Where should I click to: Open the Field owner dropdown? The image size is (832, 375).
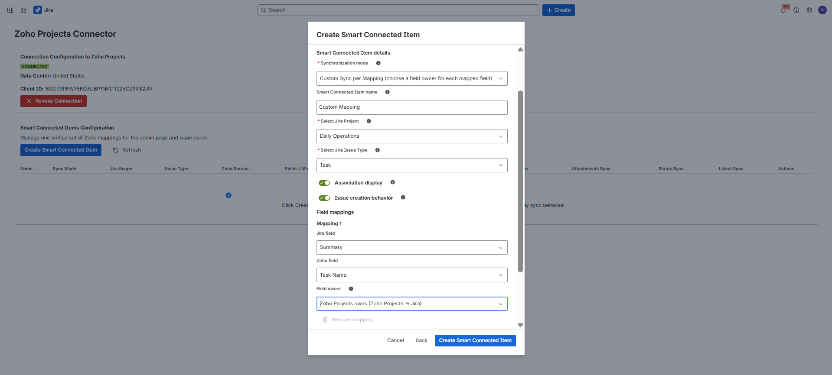coord(412,304)
